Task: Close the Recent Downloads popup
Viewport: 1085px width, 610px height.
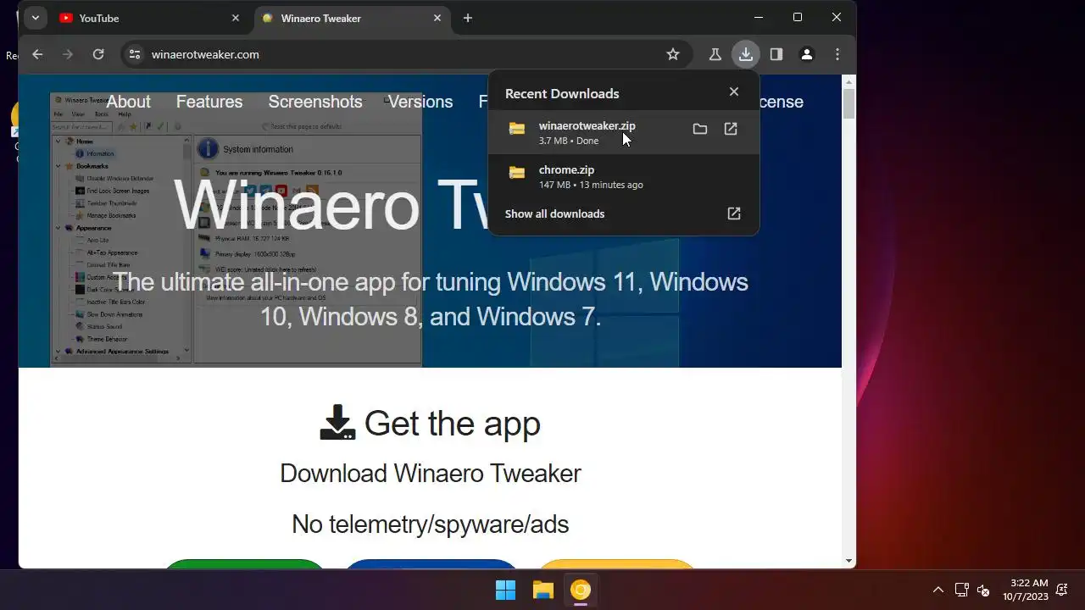Action: point(734,91)
